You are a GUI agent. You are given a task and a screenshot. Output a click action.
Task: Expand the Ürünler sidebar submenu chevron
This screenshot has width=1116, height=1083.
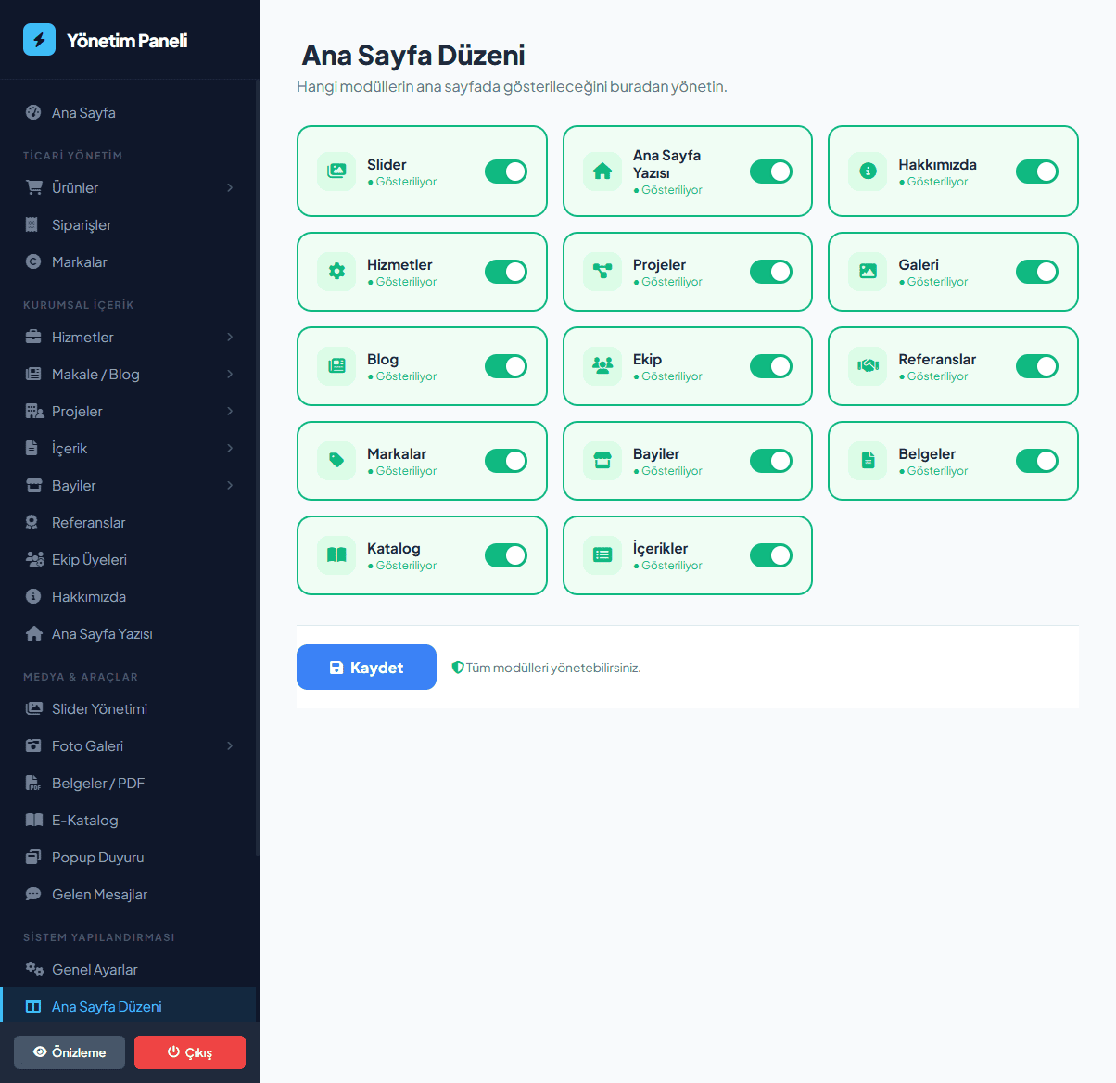point(230,188)
